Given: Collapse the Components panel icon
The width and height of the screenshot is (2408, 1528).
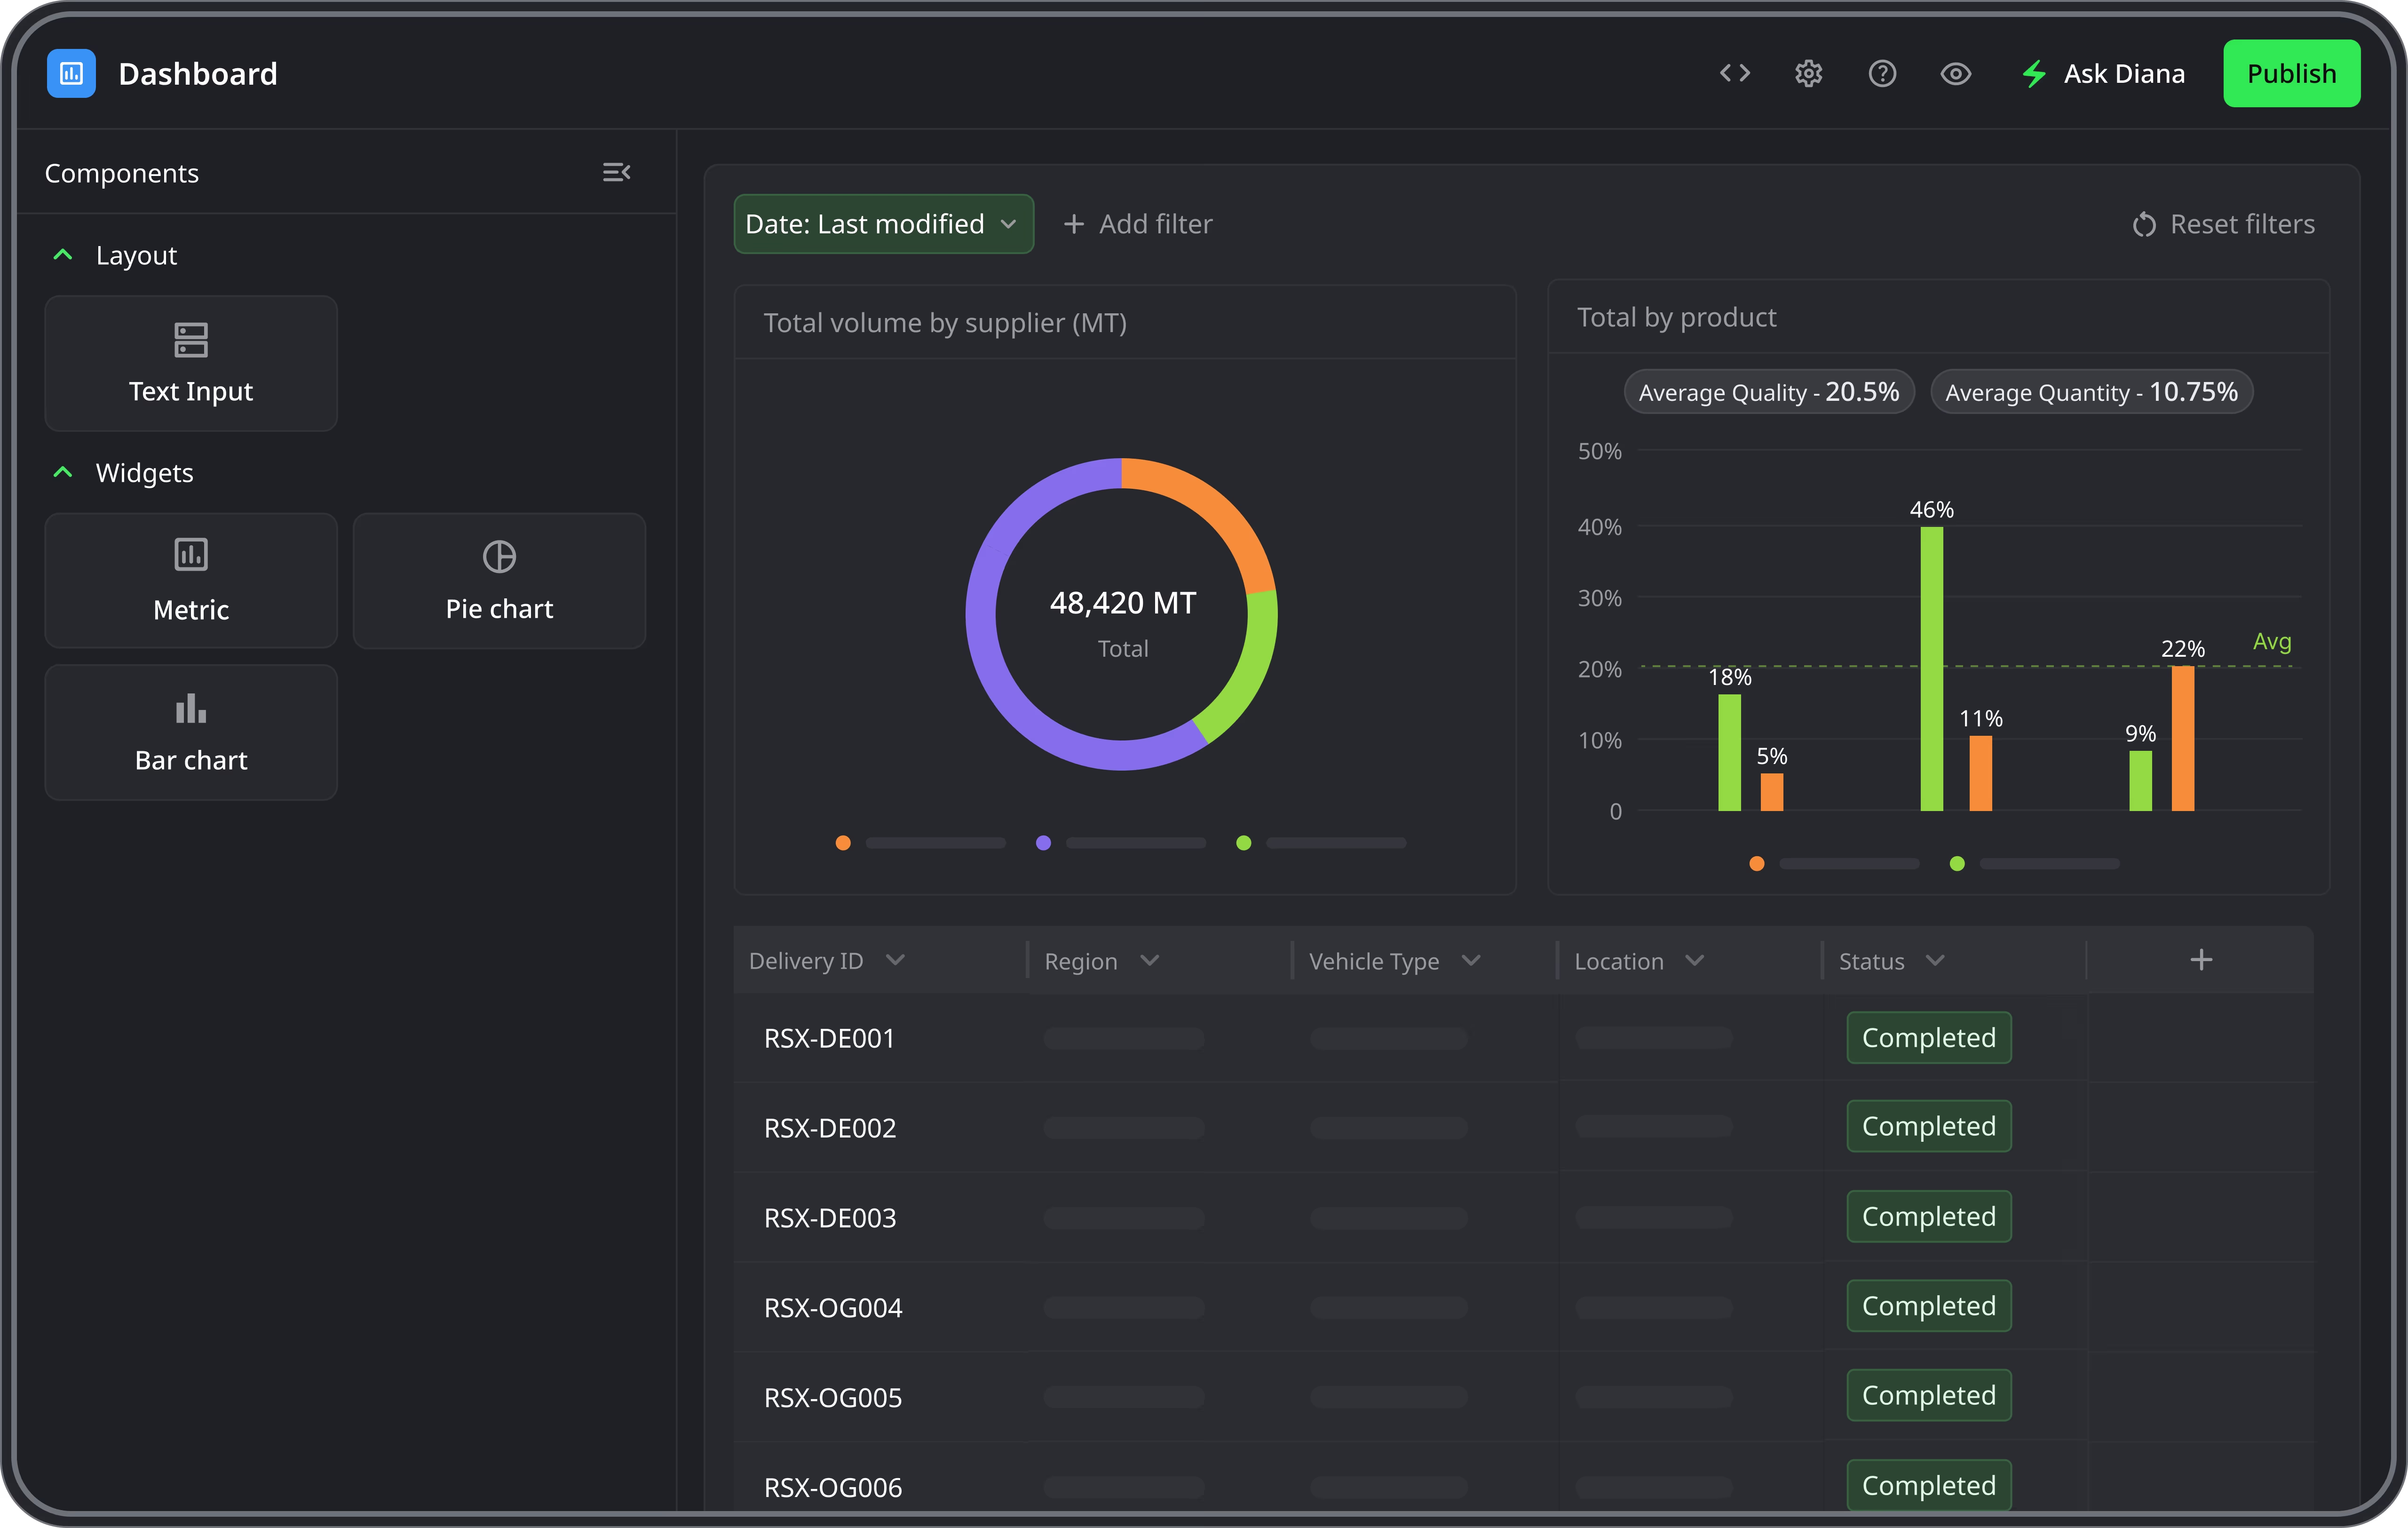Looking at the screenshot, I should point(616,172).
